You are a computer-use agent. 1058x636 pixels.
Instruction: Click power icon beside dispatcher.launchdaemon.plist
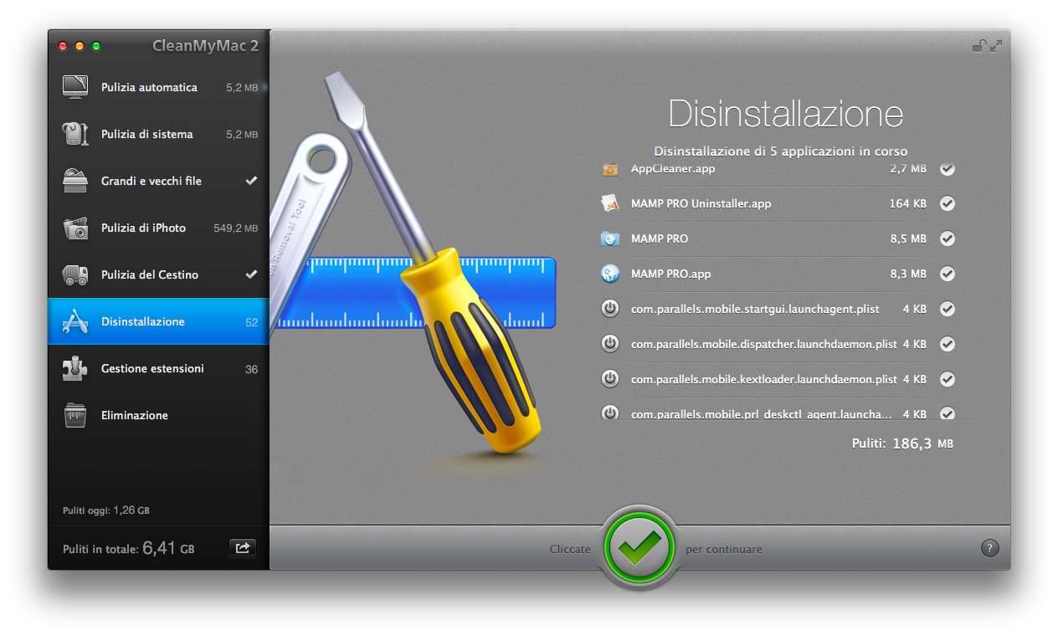(x=610, y=344)
